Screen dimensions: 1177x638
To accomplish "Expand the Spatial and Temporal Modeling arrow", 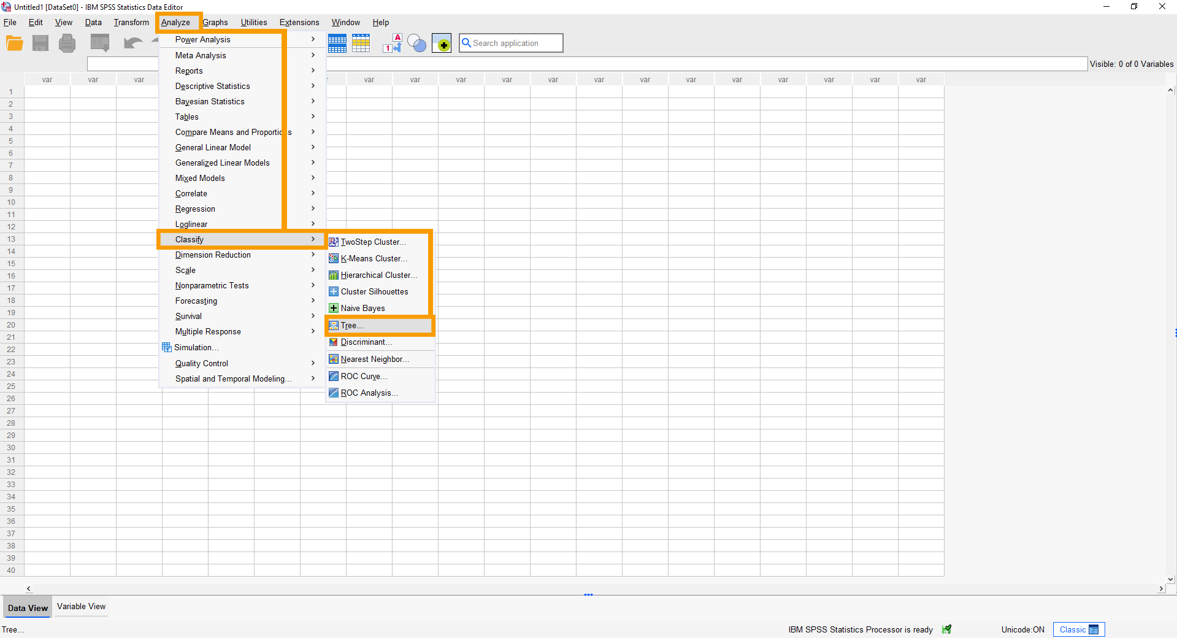I will pyautogui.click(x=313, y=379).
